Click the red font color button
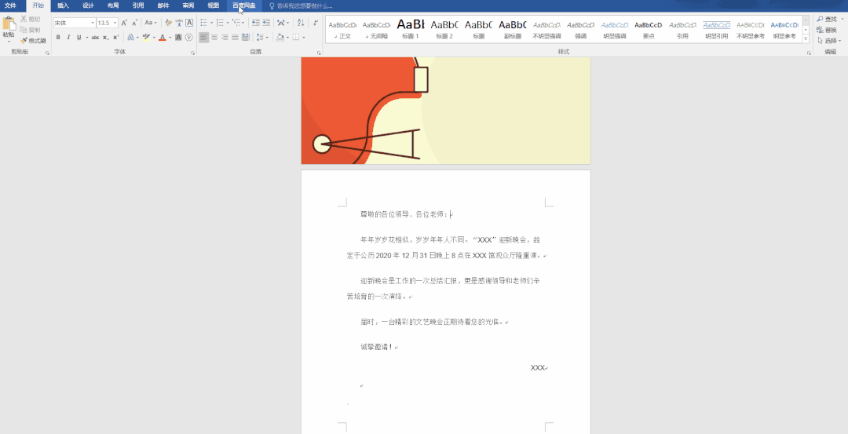 tap(162, 38)
